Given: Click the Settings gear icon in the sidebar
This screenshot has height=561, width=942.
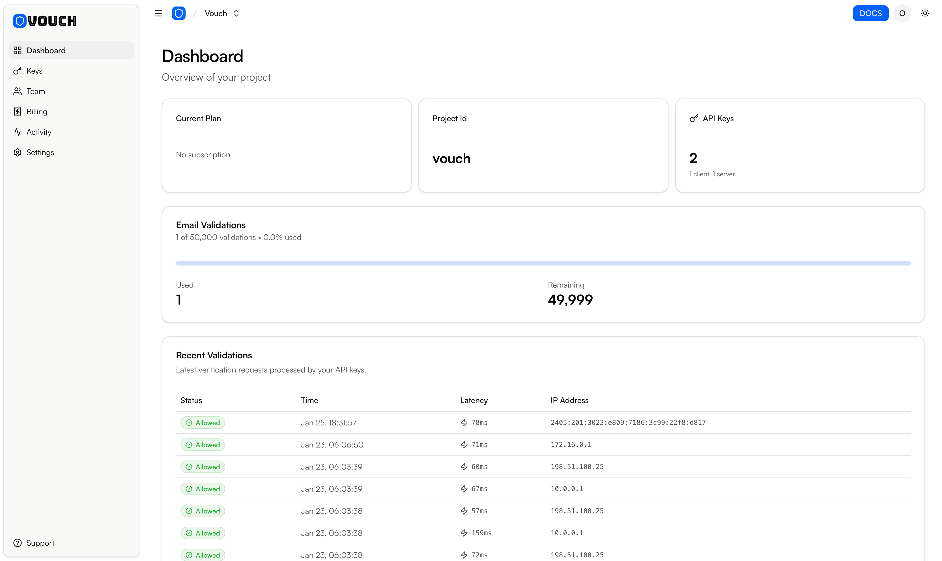Looking at the screenshot, I should coord(17,152).
